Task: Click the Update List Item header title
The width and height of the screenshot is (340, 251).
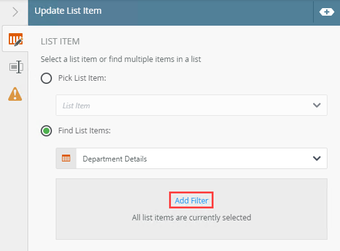Action: (x=68, y=11)
